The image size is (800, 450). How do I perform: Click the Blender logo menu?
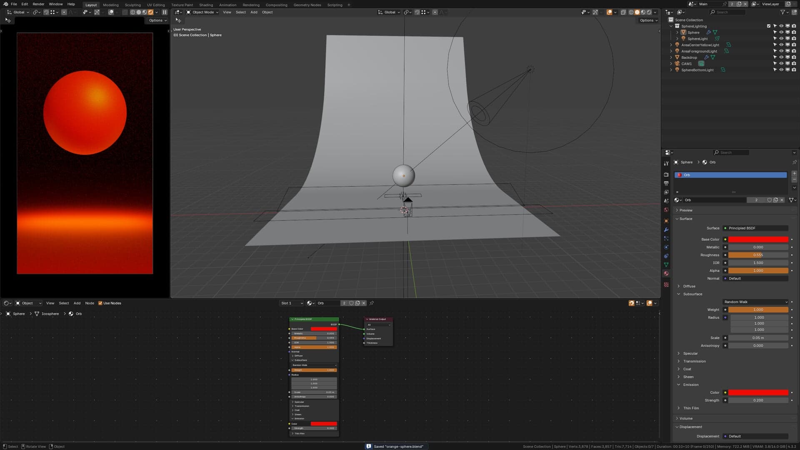pos(5,4)
